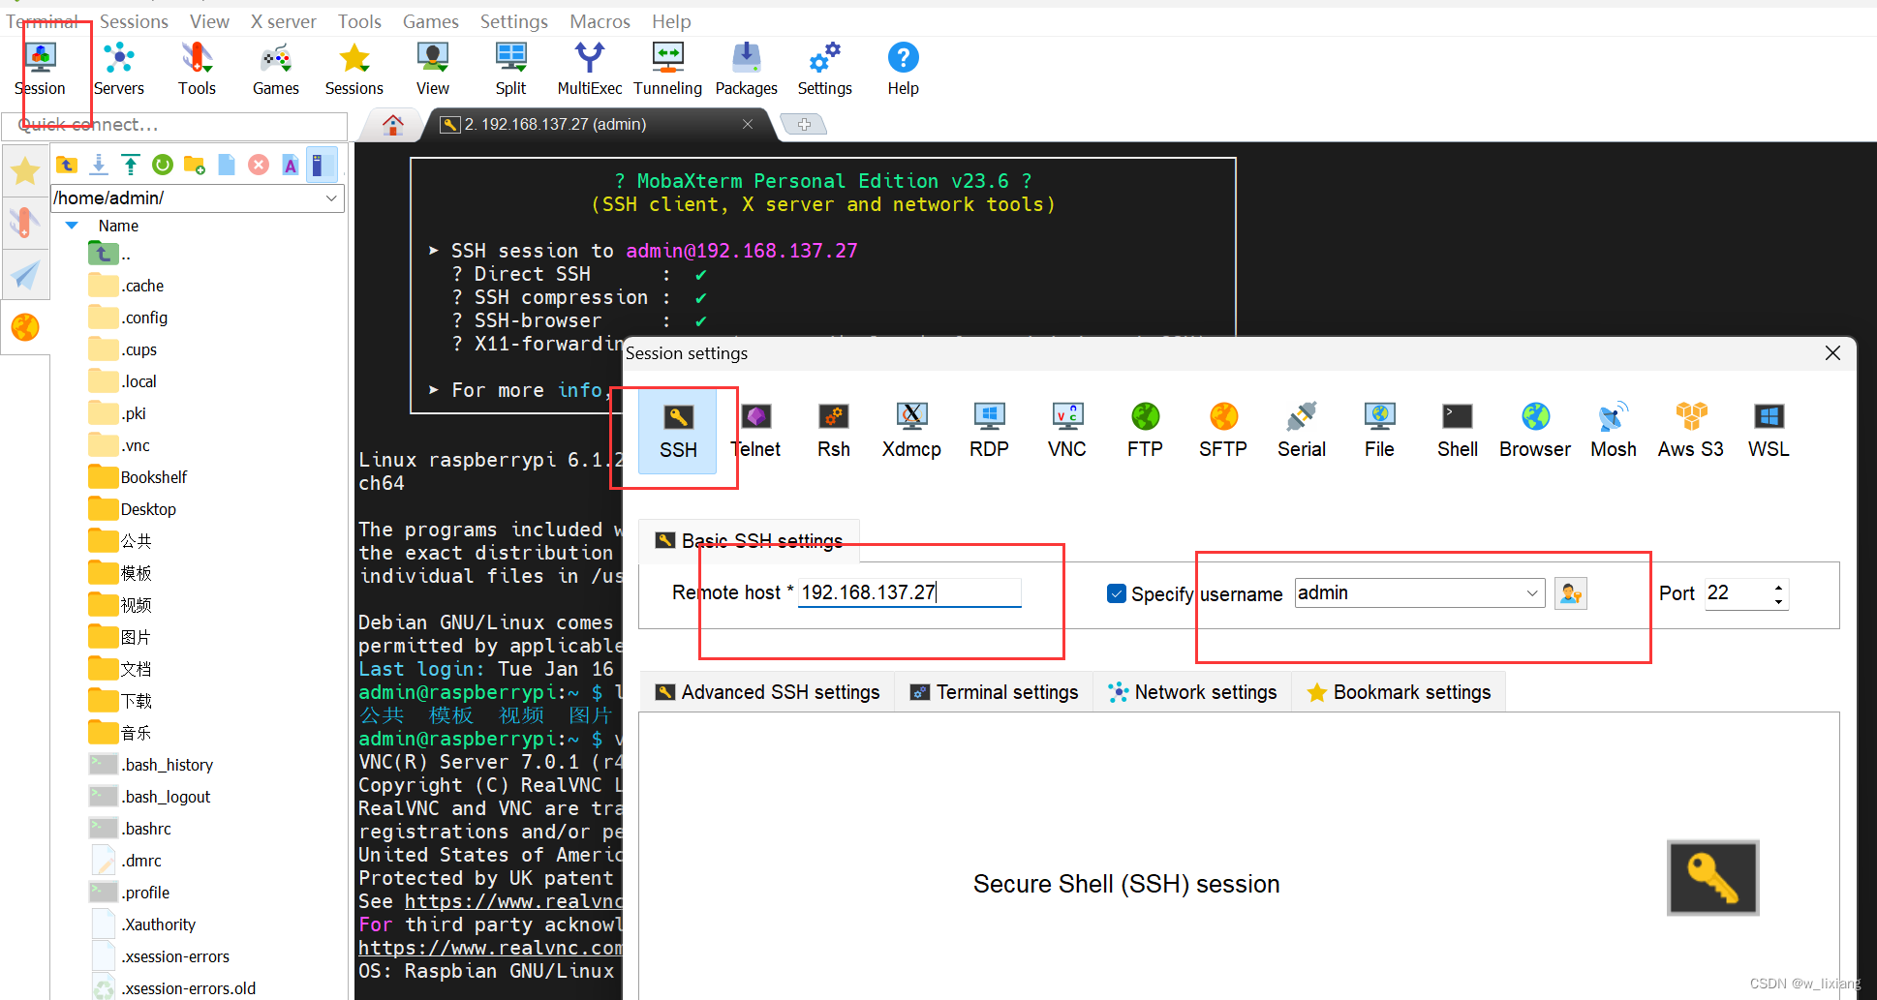The image size is (1877, 1000).
Task: Switch to Terminal settings tab
Action: [x=995, y=692]
